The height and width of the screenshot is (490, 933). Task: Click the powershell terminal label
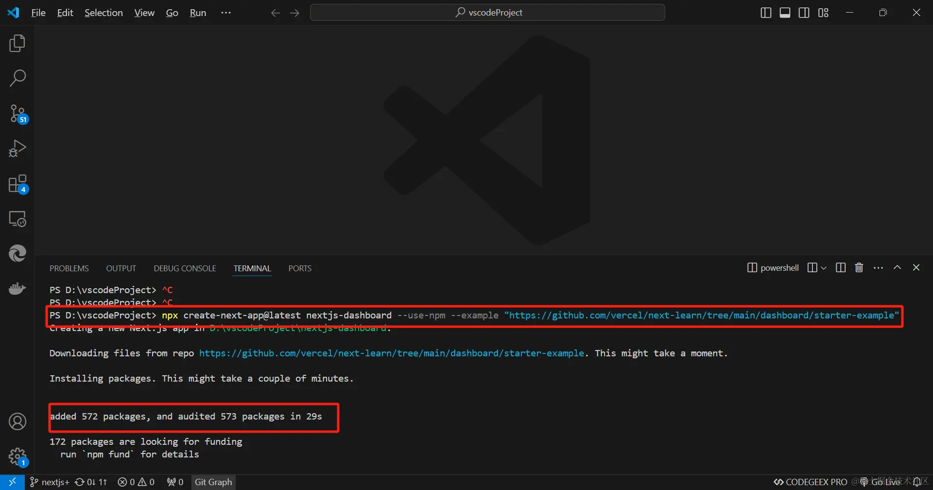coord(773,268)
